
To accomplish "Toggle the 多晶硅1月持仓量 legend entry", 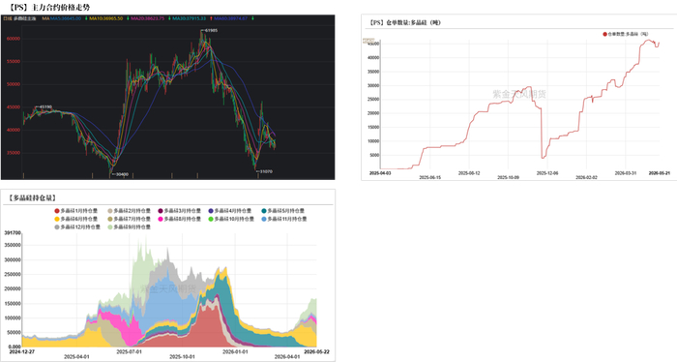I will [76, 211].
